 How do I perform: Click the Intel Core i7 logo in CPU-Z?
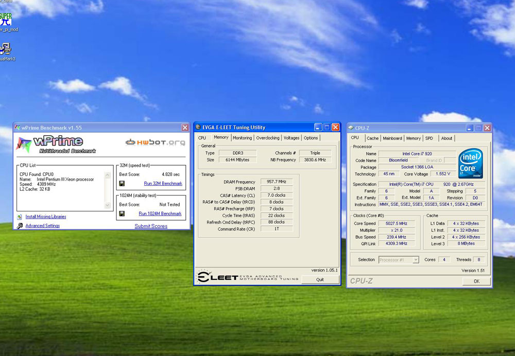pos(470,163)
